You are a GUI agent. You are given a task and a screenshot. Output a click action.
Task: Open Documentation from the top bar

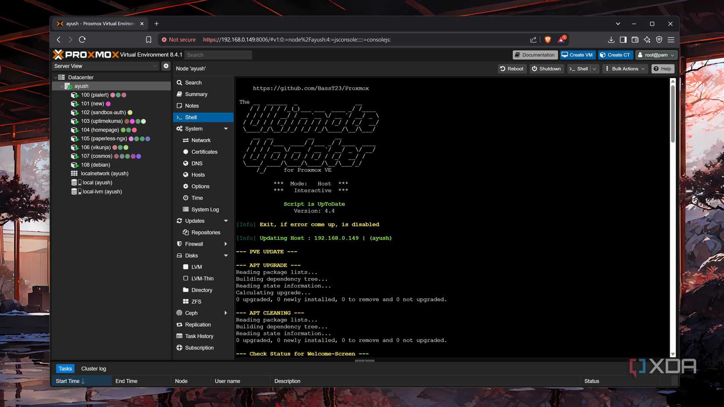click(534, 54)
